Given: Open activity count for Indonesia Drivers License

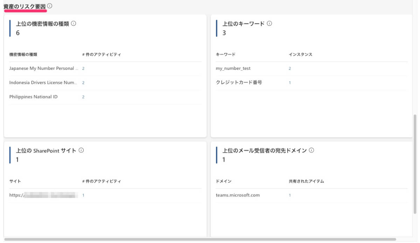Looking at the screenshot, I should click(83, 83).
